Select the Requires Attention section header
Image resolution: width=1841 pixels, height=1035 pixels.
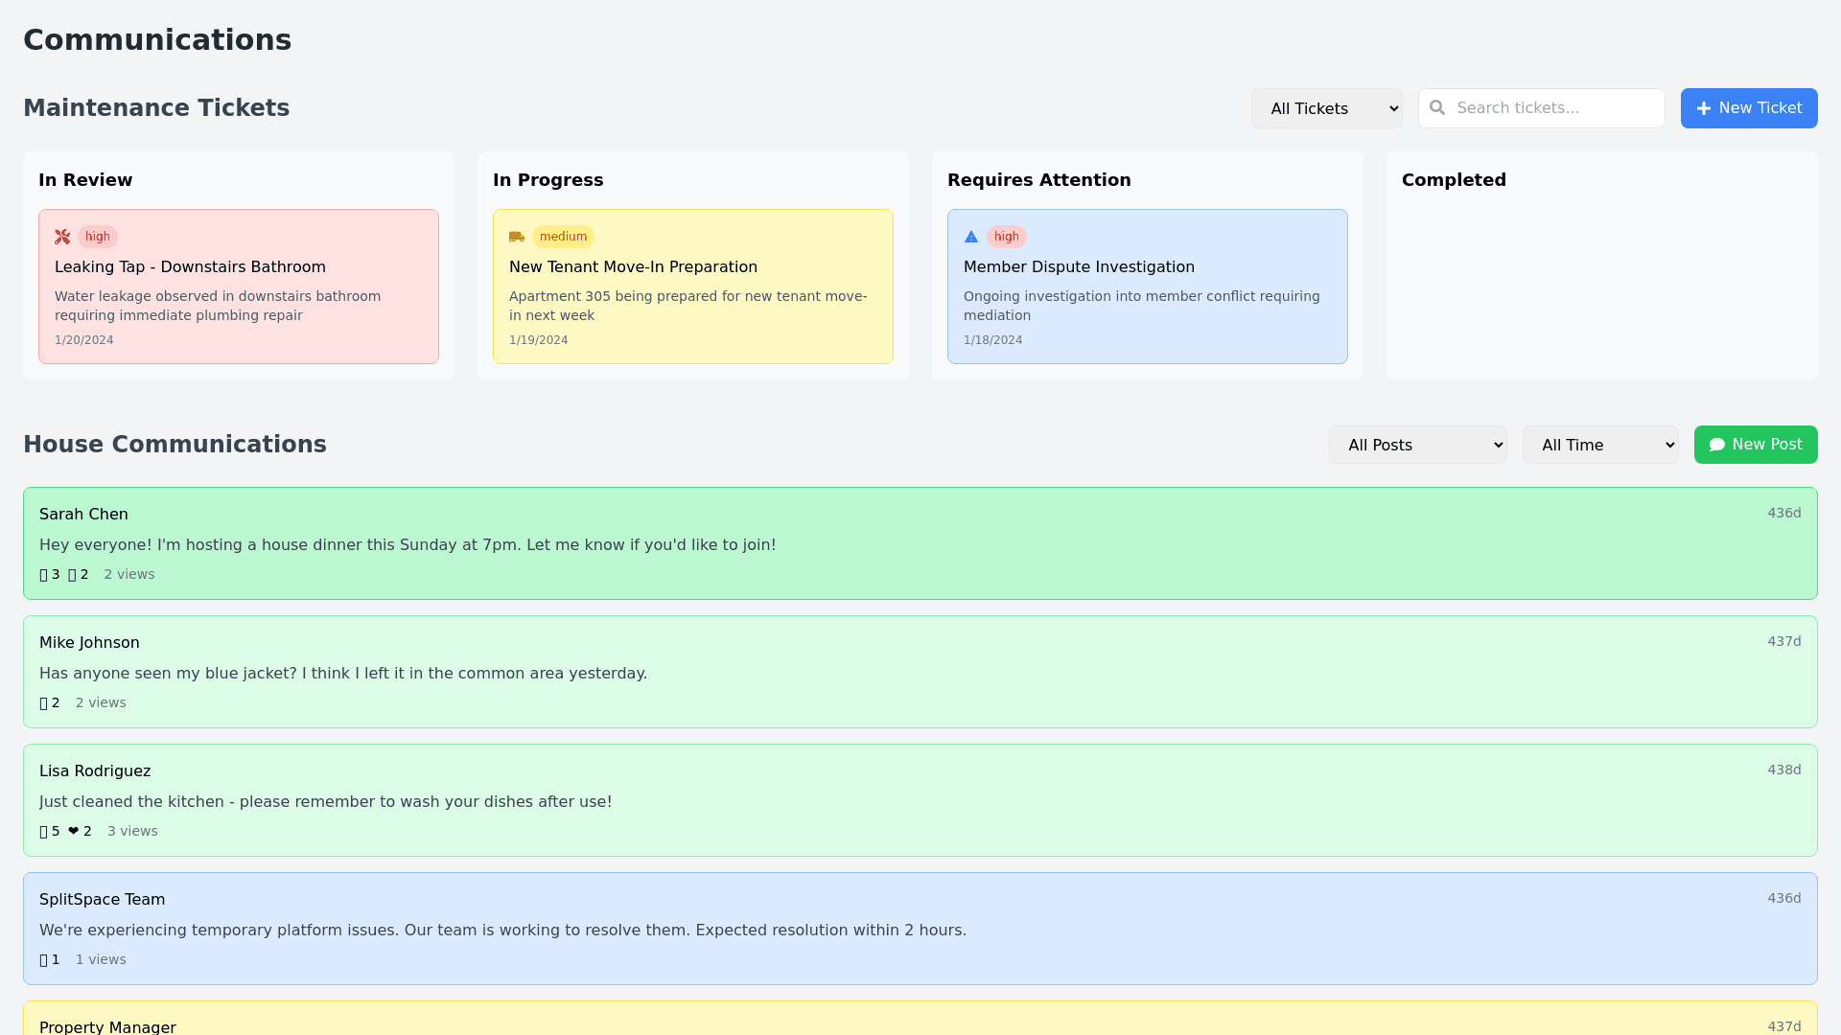click(1039, 180)
